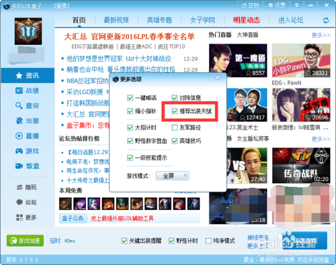Toggle 野怪计时 checkbox at bottom
This screenshot has width=336, height=265.
click(171, 241)
